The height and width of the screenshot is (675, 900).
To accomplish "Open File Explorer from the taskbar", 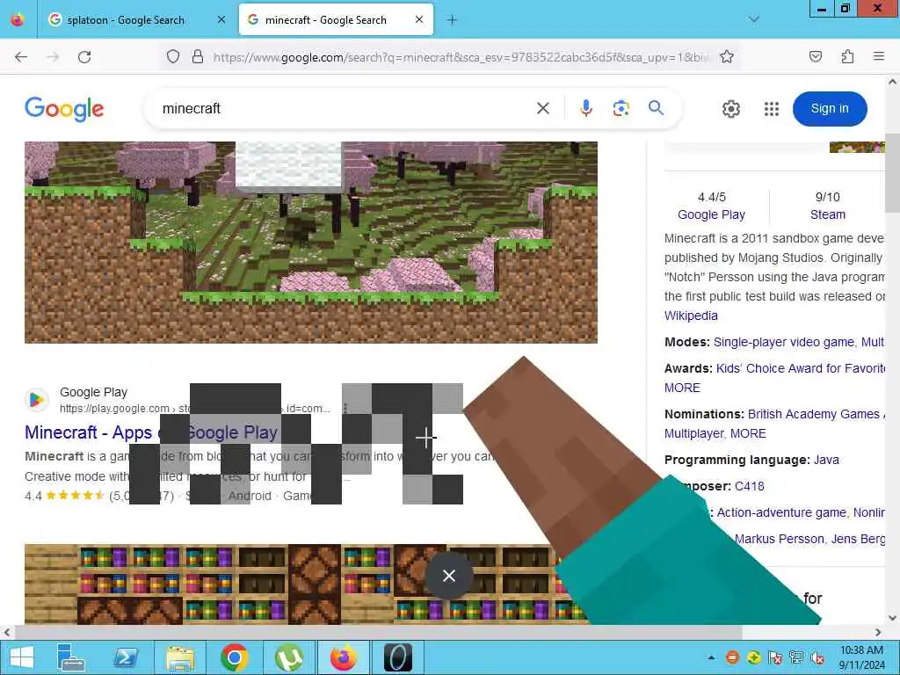I will click(179, 657).
